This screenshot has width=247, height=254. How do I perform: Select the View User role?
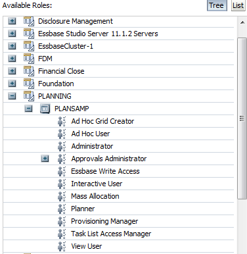pos(86,246)
